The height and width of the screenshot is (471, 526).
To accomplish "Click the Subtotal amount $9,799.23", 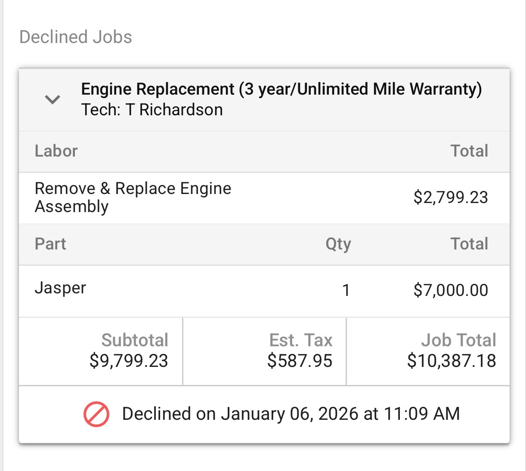I will pyautogui.click(x=128, y=361).
